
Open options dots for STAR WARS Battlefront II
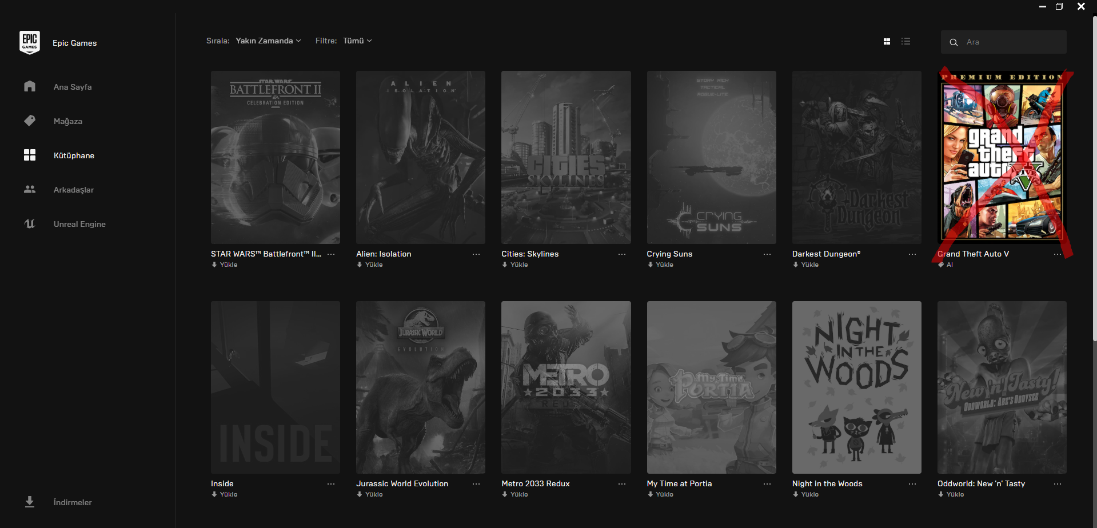331,254
